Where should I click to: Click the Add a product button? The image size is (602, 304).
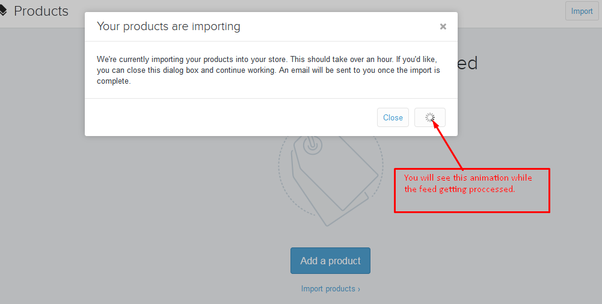click(x=330, y=261)
